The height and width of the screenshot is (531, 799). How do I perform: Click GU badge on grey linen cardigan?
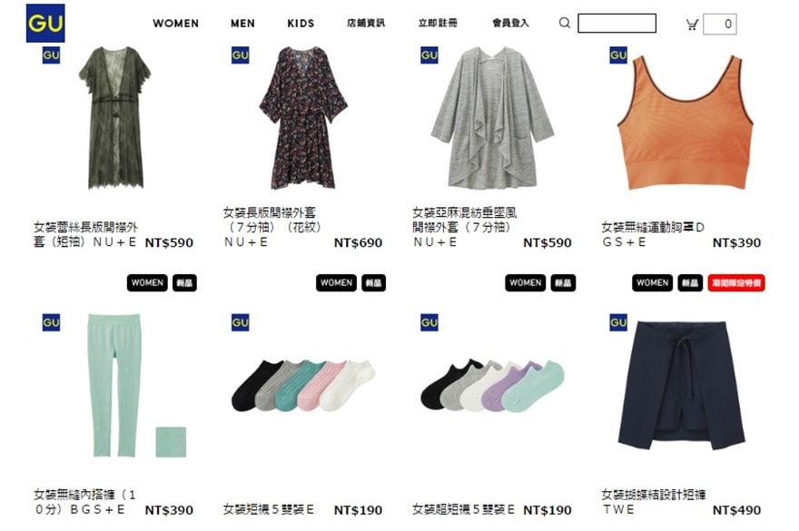429,55
